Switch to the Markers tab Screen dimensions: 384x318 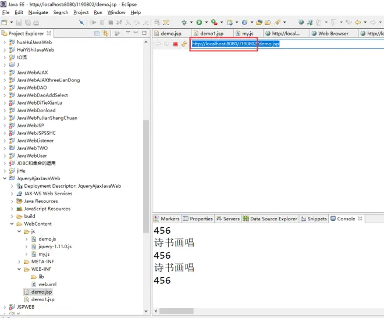click(167, 219)
